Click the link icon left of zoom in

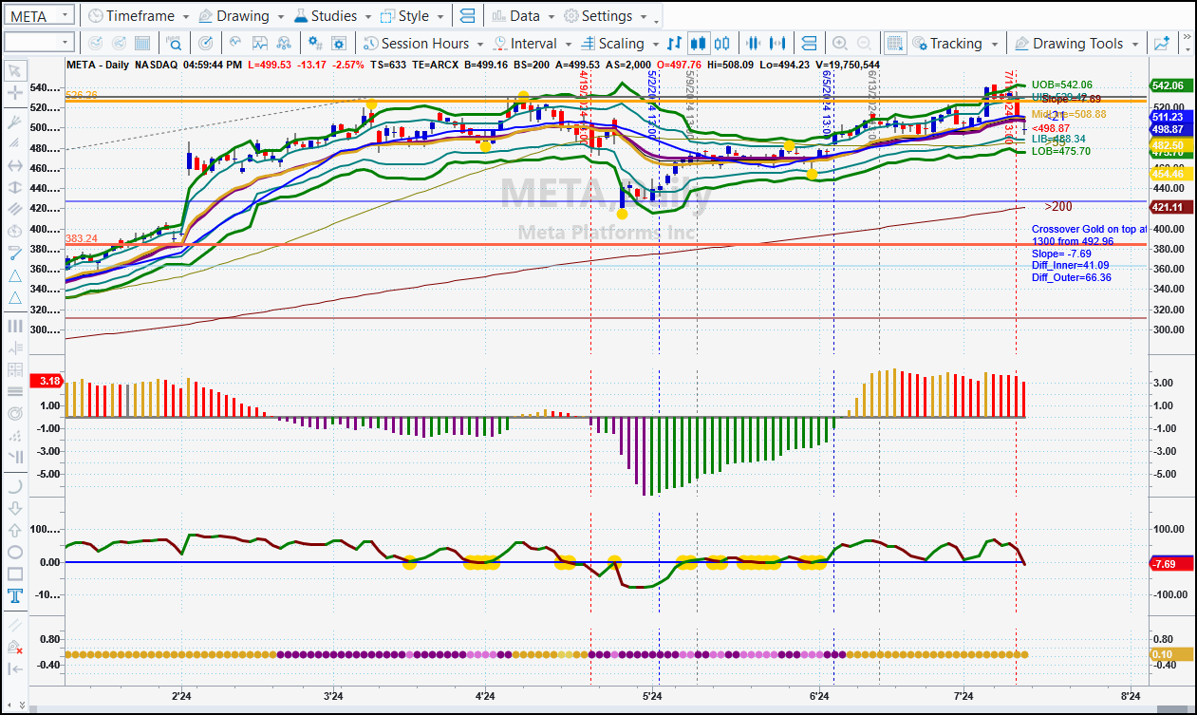click(809, 43)
